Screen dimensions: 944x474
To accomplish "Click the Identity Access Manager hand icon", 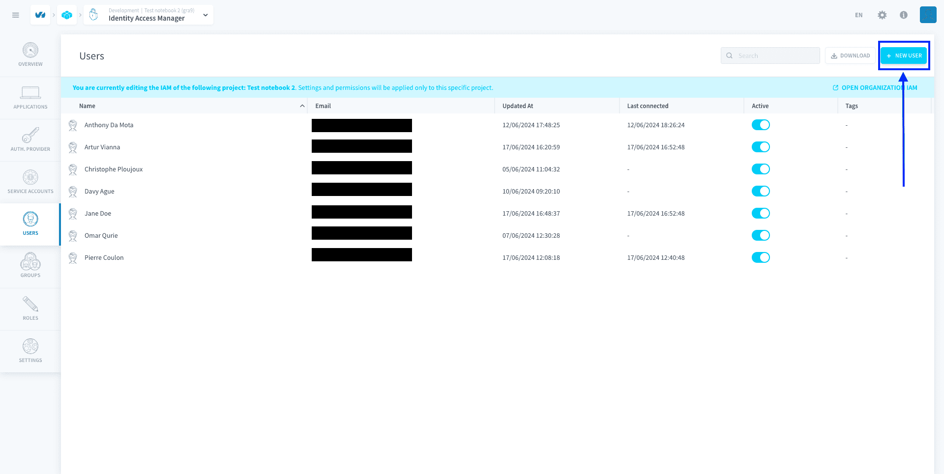I will [93, 15].
